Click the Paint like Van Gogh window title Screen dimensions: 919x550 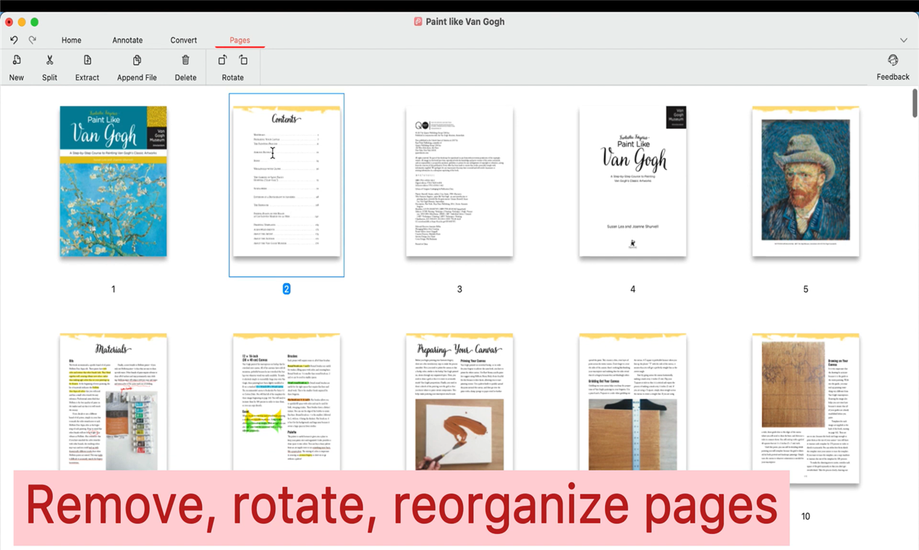(x=465, y=22)
